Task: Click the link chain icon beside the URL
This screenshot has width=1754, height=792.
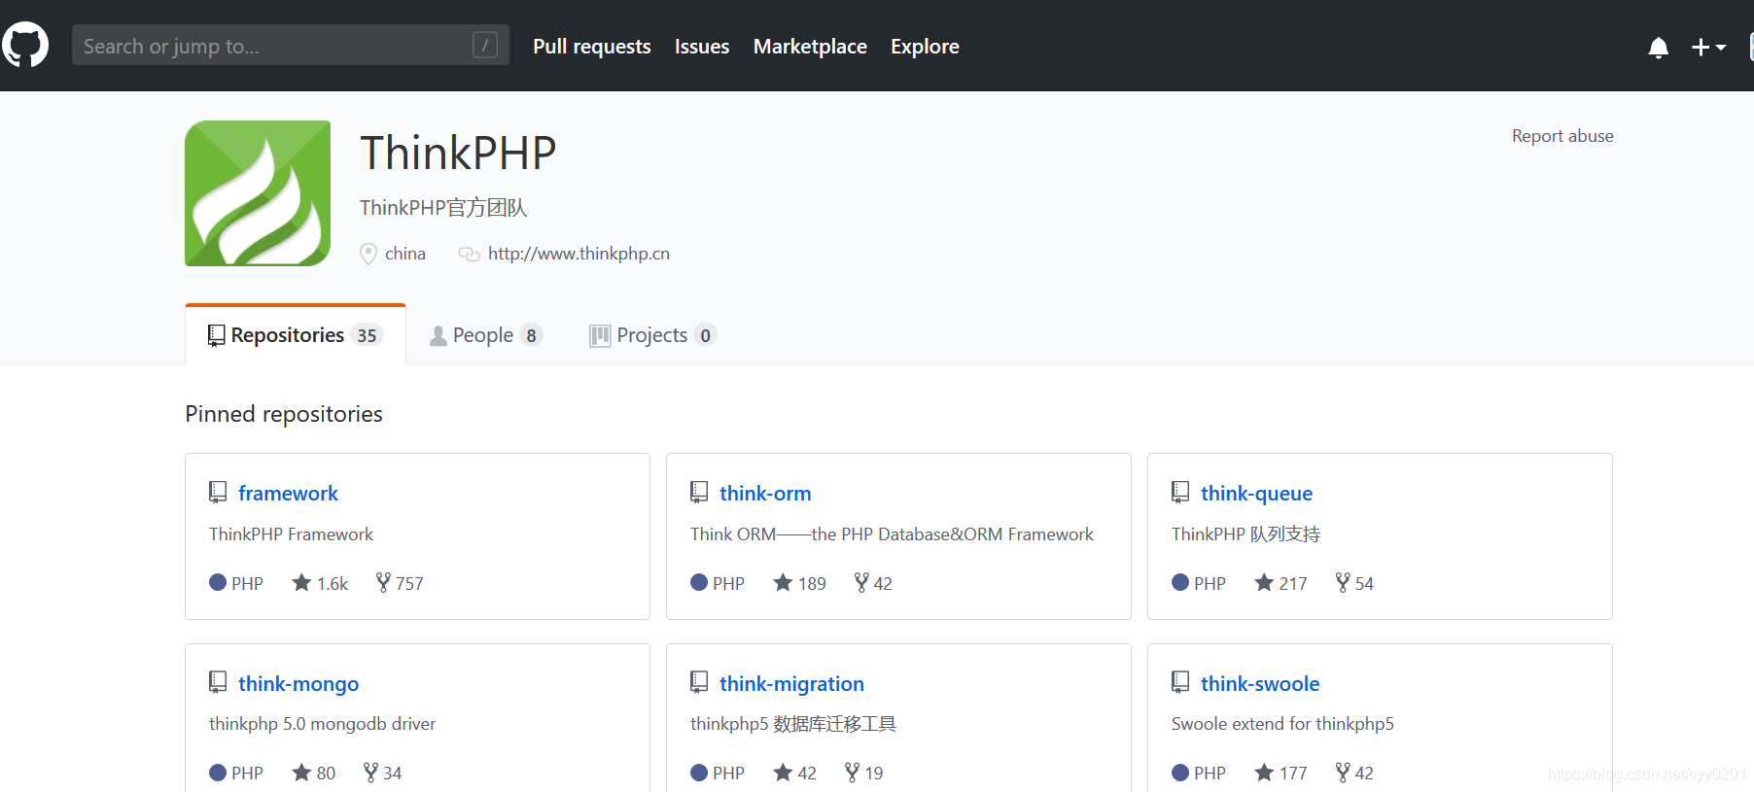Action: pos(469,254)
